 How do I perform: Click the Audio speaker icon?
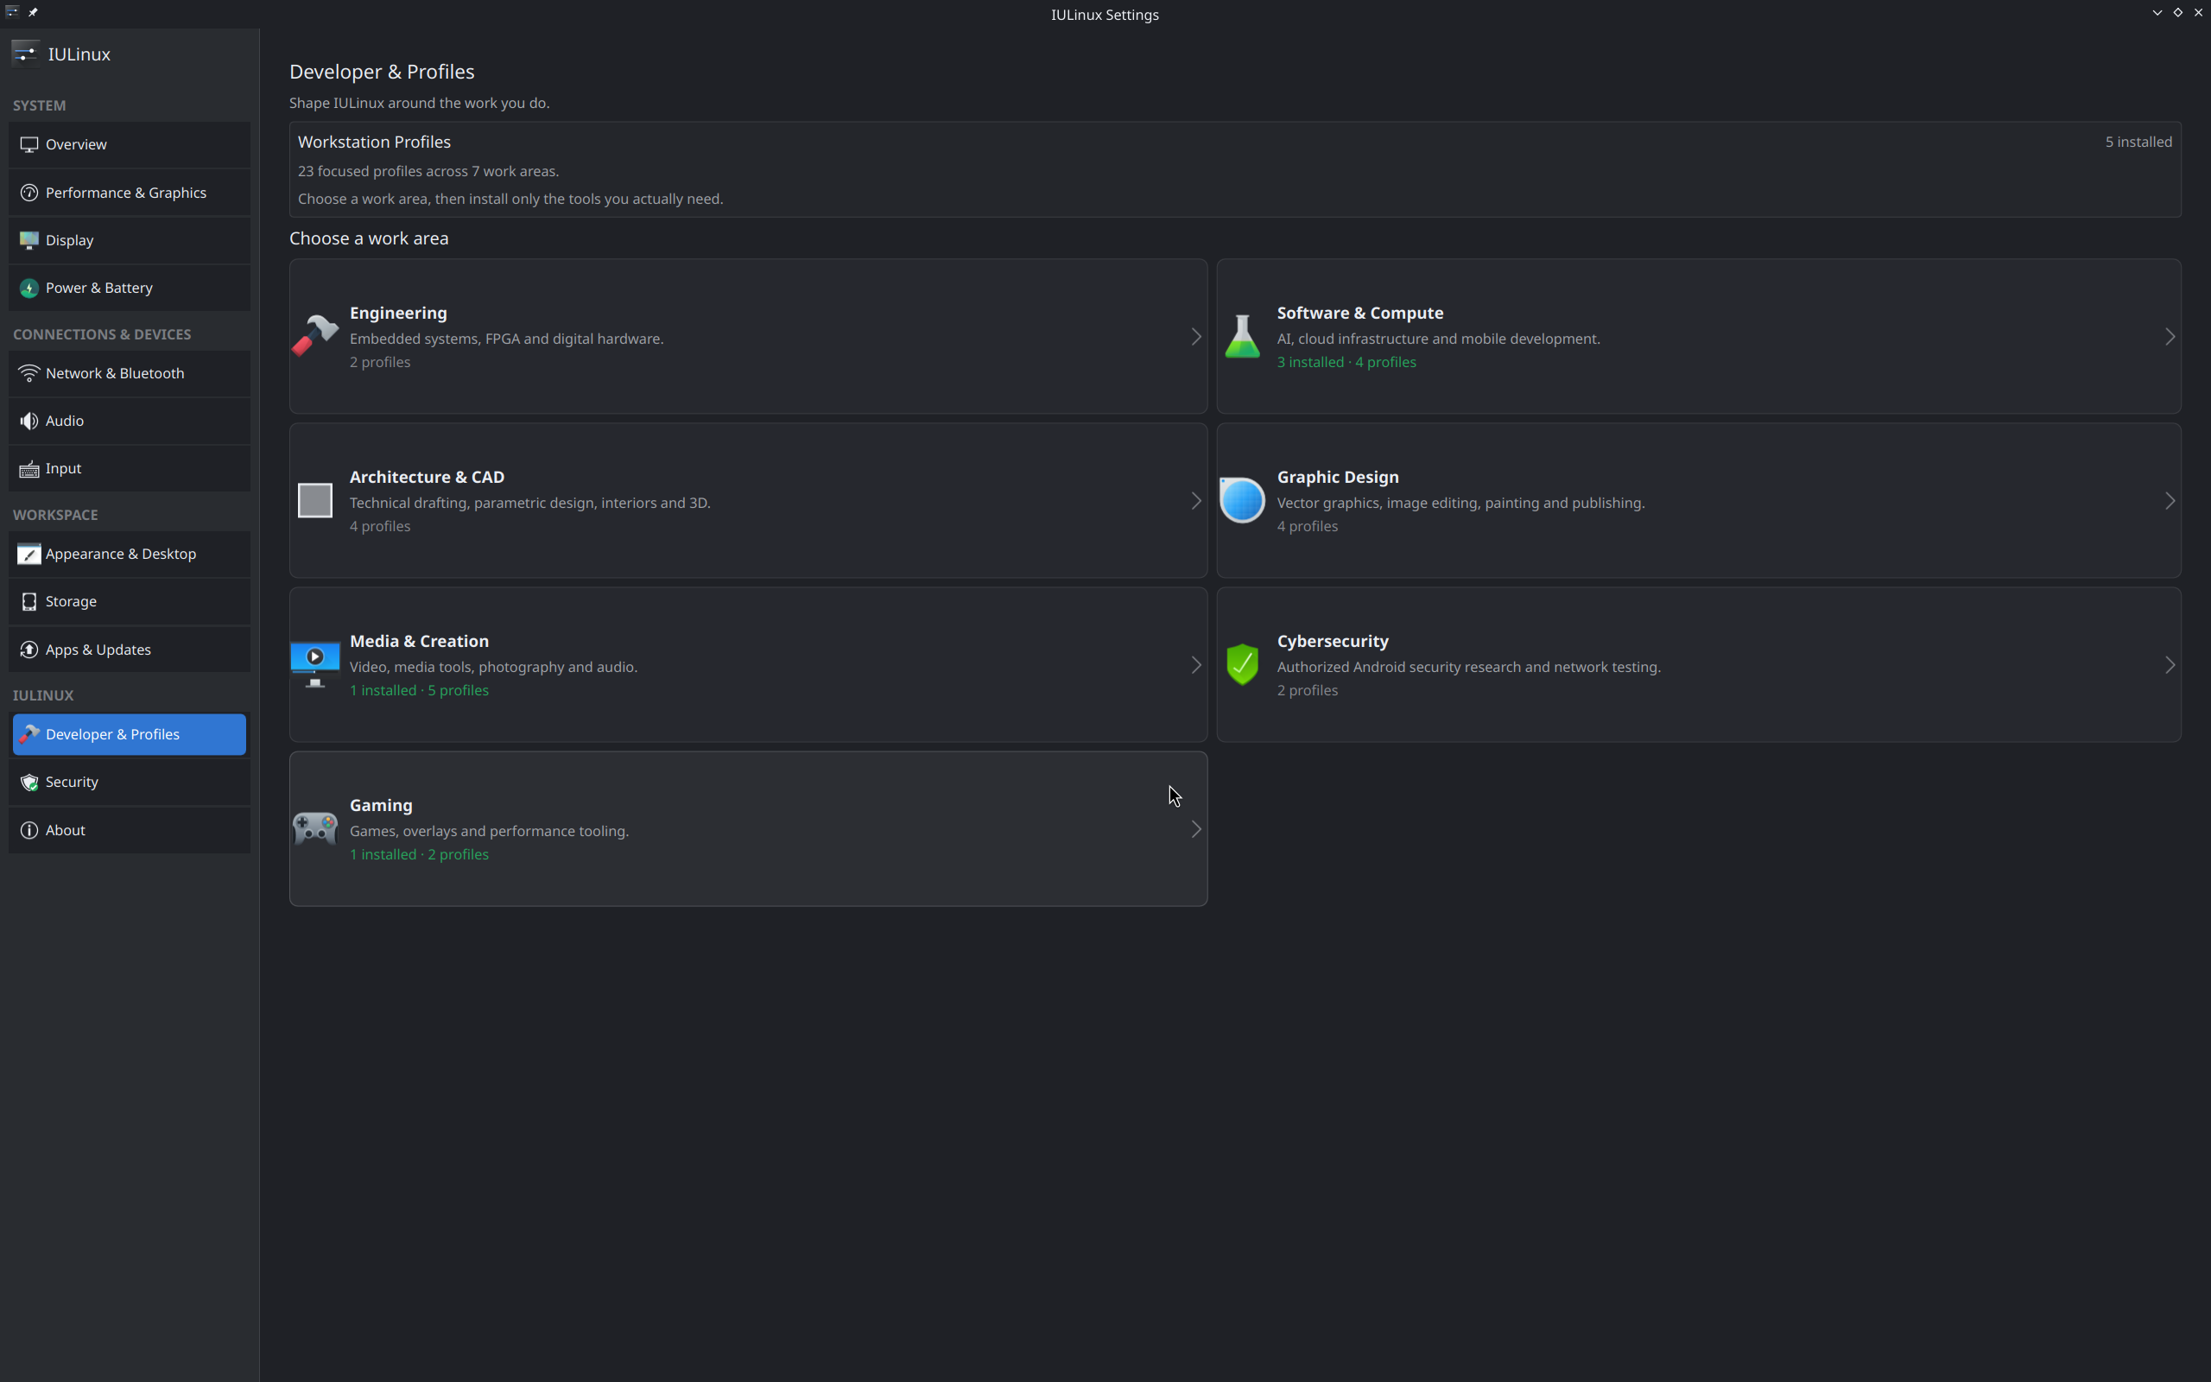tap(29, 421)
